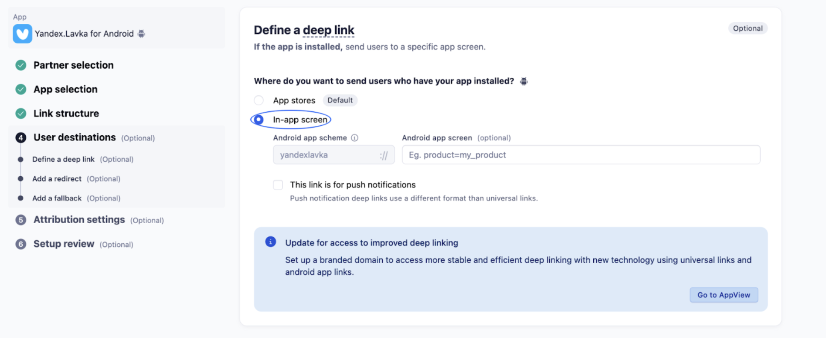
Task: Click the Link structure green checkmark icon
Action: (x=21, y=114)
